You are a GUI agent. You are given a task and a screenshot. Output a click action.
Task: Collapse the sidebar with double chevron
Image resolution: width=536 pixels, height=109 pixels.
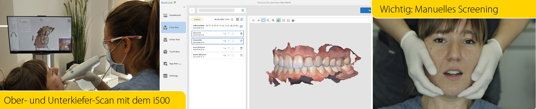(x=184, y=7)
